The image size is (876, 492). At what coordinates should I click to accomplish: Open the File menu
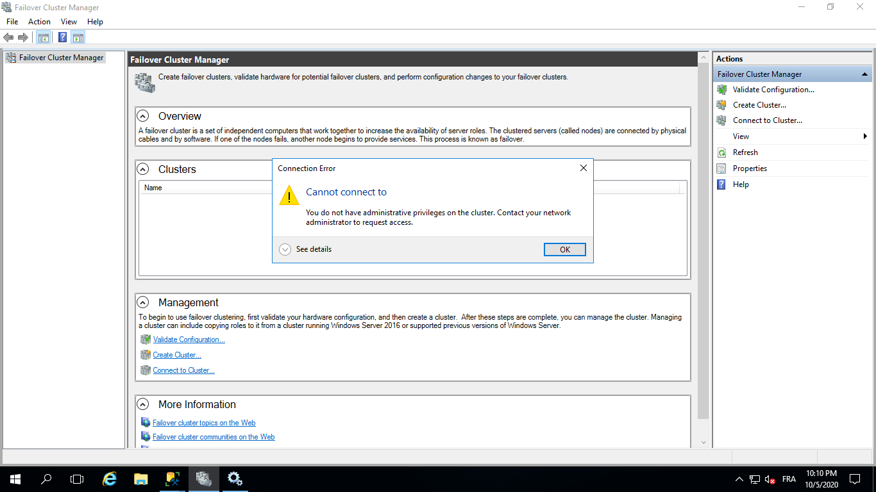[12, 22]
